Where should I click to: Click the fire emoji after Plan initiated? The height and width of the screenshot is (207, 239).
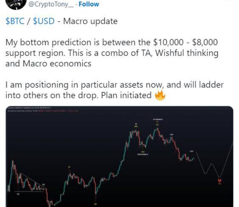coord(160,96)
